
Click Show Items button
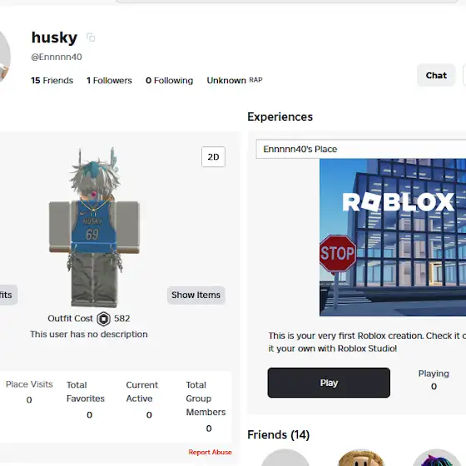tap(196, 295)
